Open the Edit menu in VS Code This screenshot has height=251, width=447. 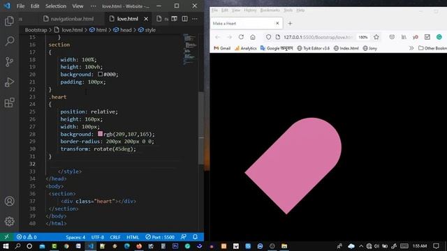(x=35, y=6)
